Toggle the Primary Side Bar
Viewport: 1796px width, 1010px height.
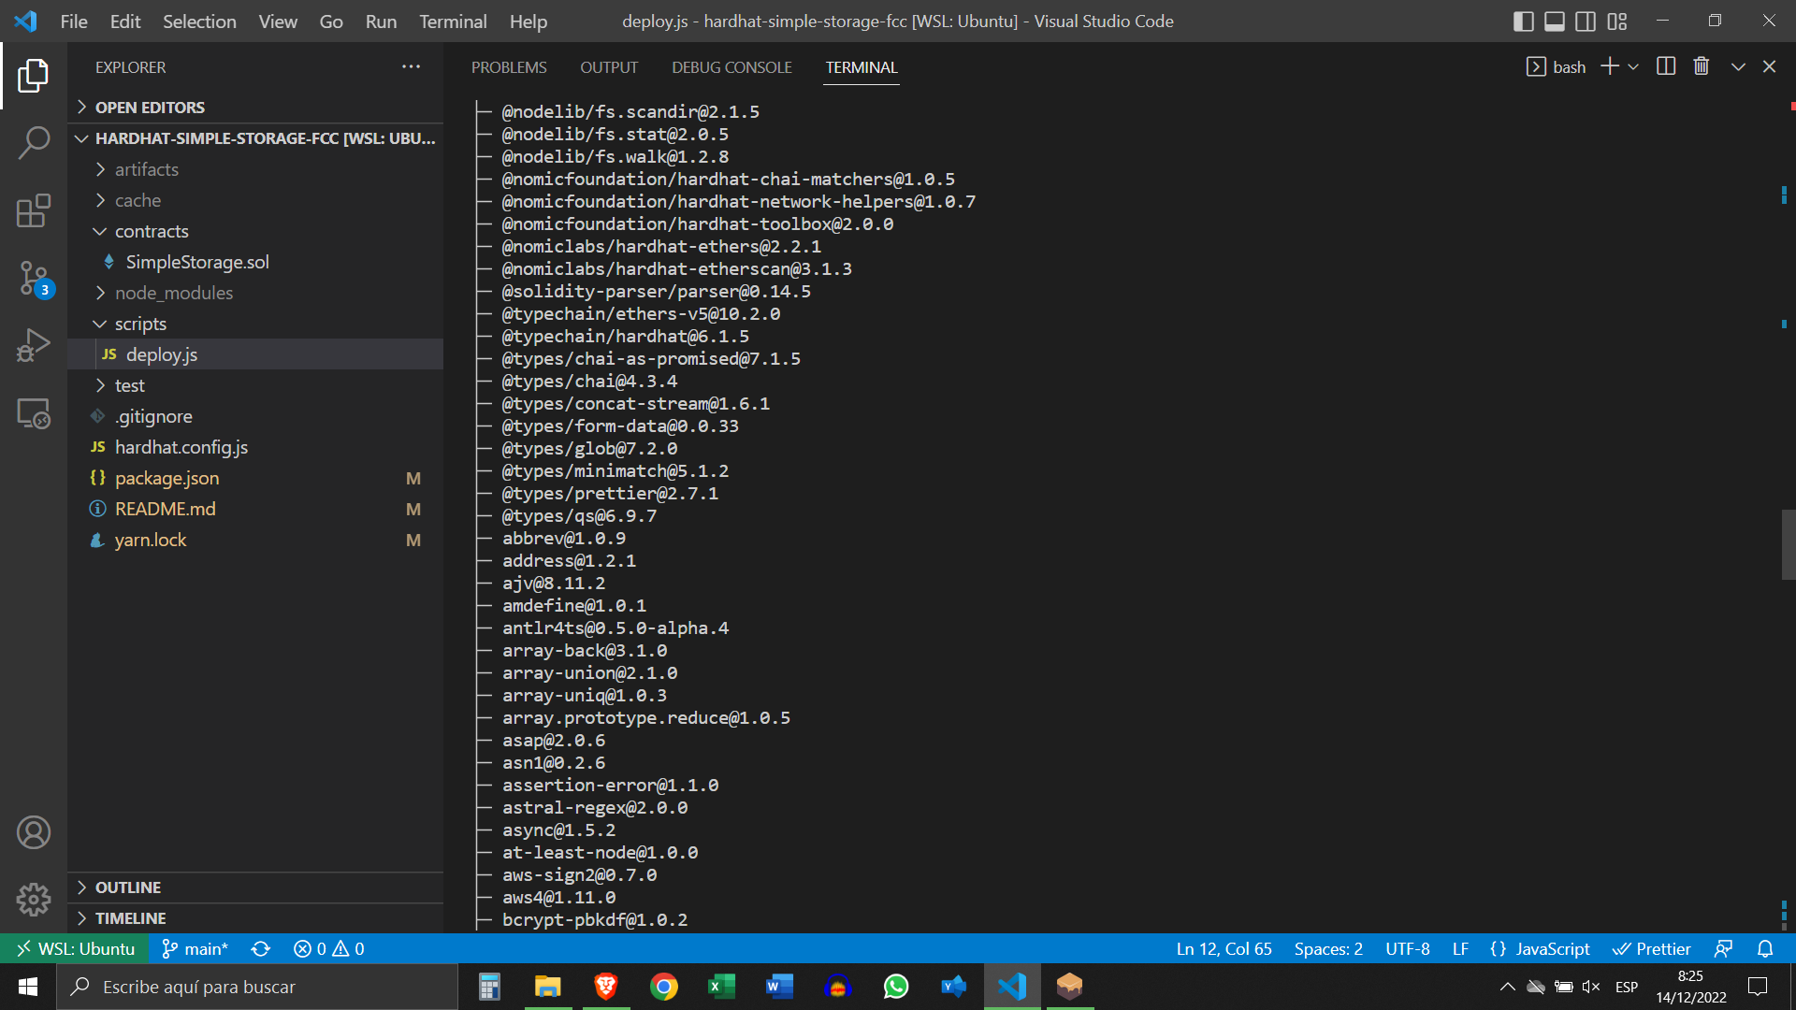[1523, 21]
